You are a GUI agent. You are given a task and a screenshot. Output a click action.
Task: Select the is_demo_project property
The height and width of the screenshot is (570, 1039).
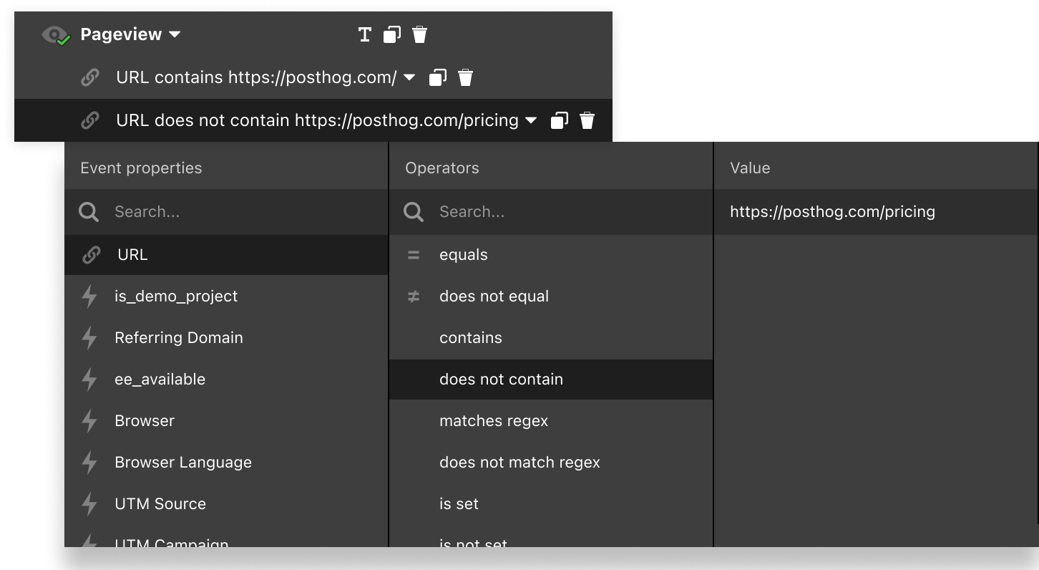click(226, 296)
